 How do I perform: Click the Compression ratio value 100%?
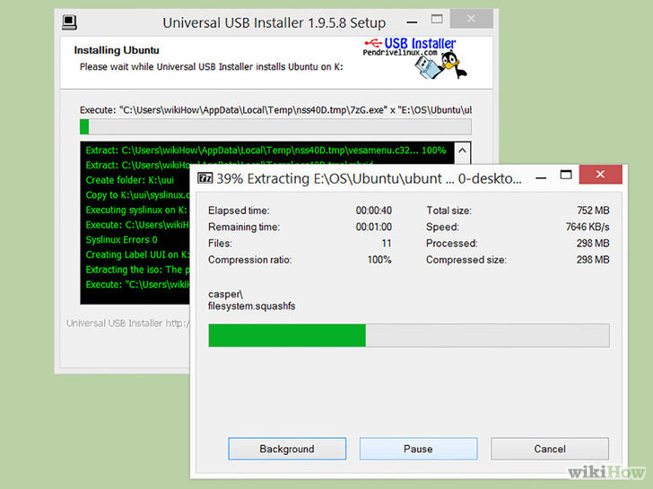coord(379,260)
